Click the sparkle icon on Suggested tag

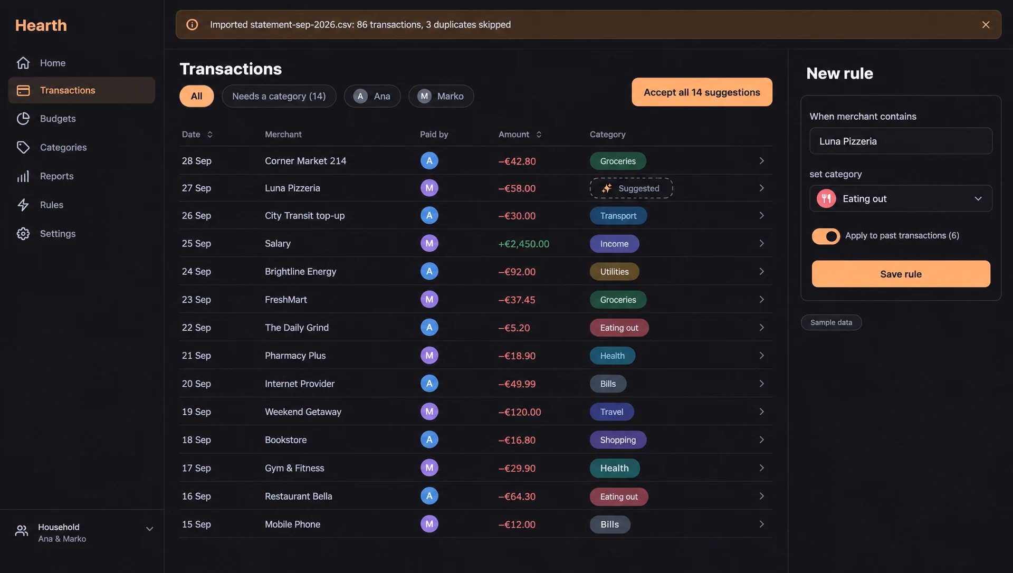point(607,188)
